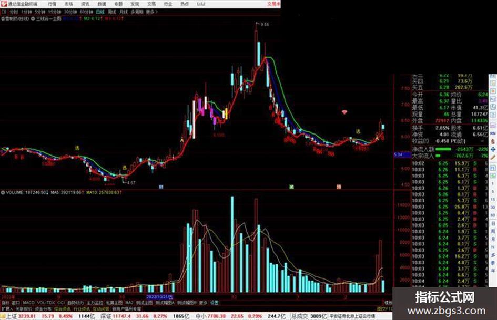
Task: Open the 市场 menu
Action: 68,4
